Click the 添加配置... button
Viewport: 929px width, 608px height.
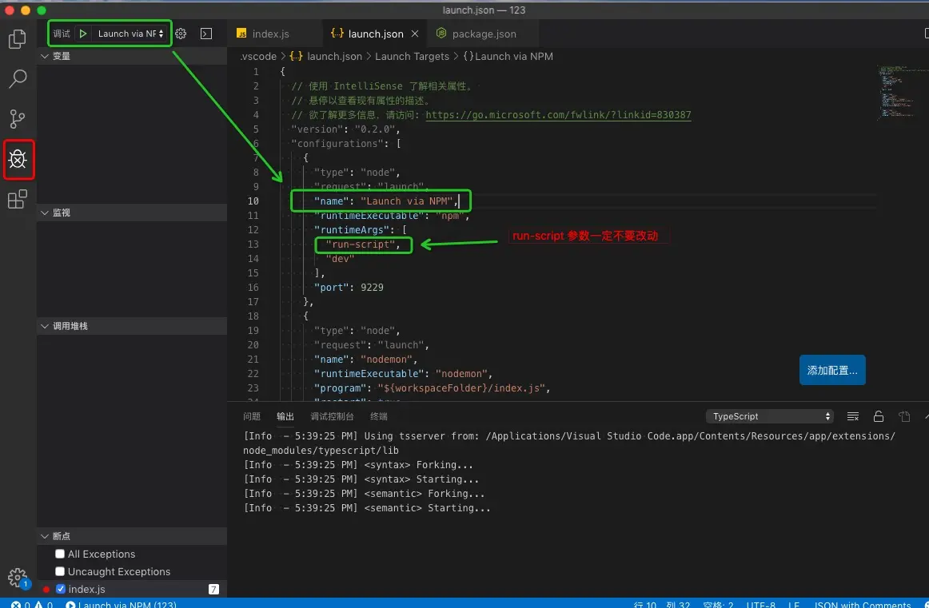click(832, 370)
